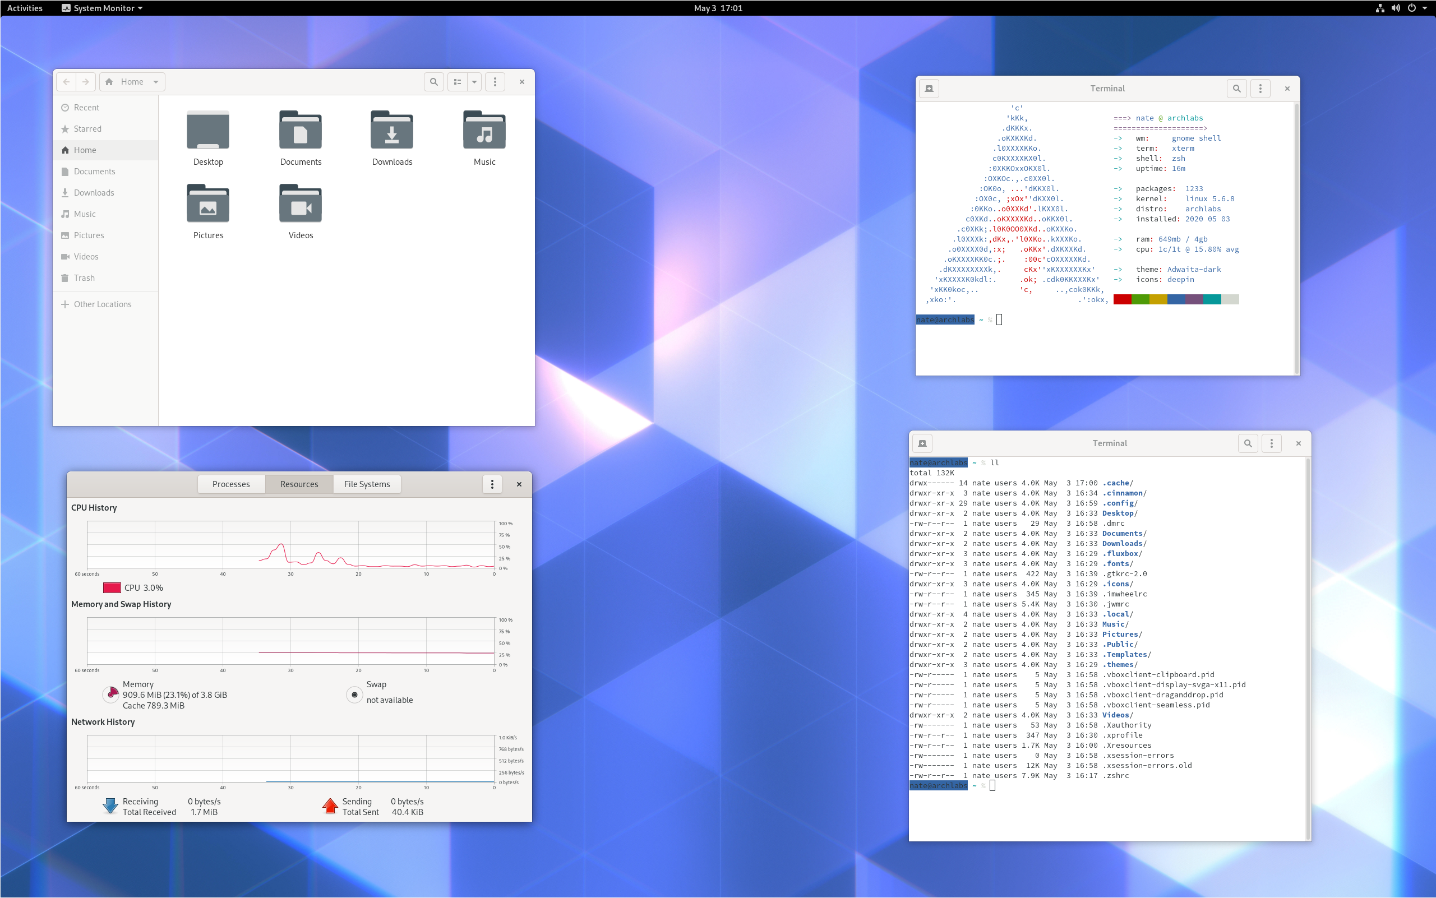Click the forward arrow in Files window

click(86, 82)
